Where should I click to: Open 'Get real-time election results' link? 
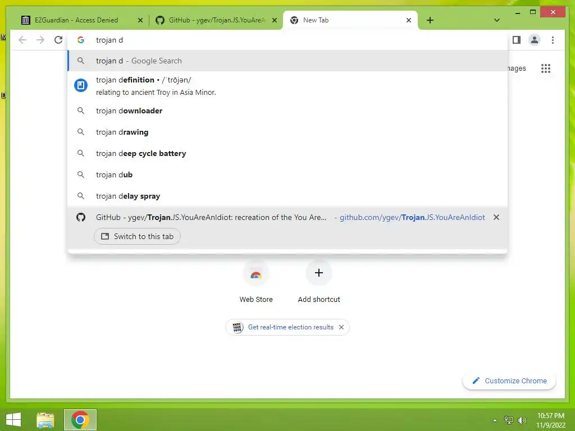click(290, 327)
